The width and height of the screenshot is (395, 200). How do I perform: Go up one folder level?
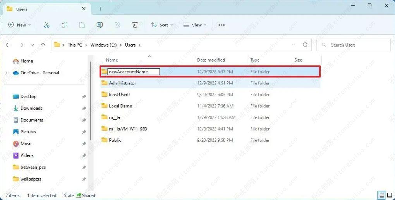point(43,45)
